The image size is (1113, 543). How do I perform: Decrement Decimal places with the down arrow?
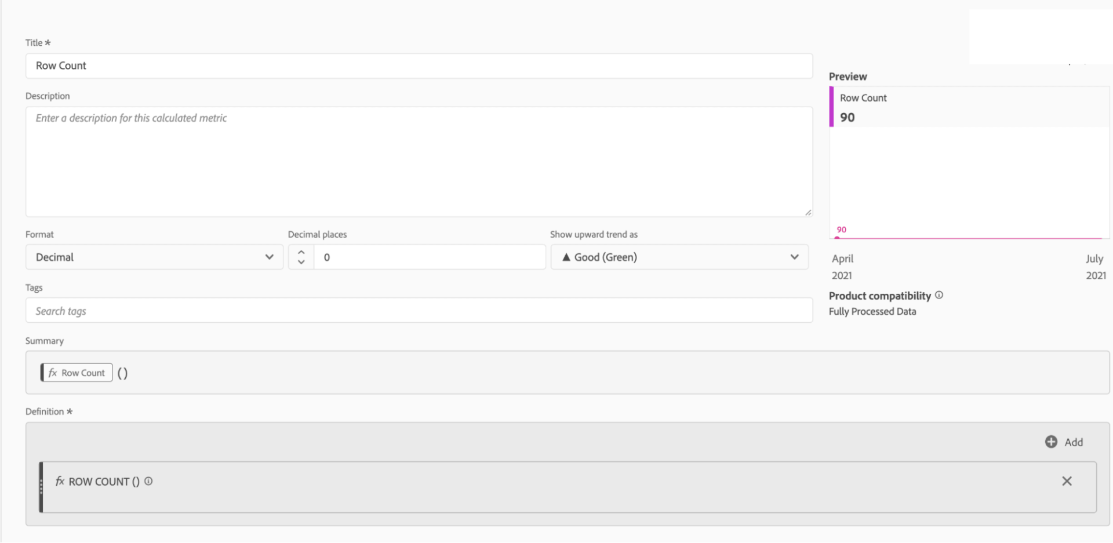point(301,262)
